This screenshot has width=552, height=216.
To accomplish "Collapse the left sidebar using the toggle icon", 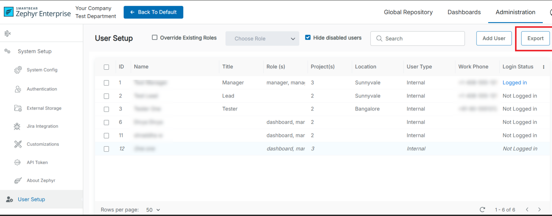I will tap(7, 33).
